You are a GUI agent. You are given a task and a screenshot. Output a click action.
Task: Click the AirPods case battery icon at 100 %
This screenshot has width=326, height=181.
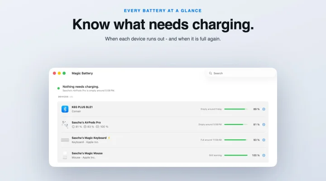97,127
